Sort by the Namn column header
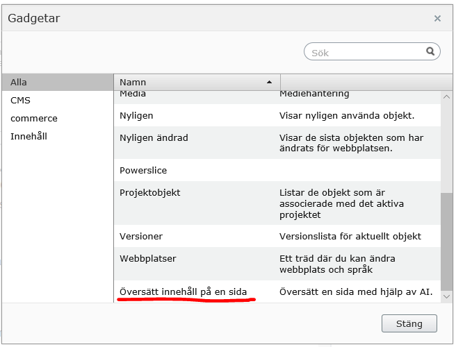Viewport: 456px width, 347px height. pos(133,82)
